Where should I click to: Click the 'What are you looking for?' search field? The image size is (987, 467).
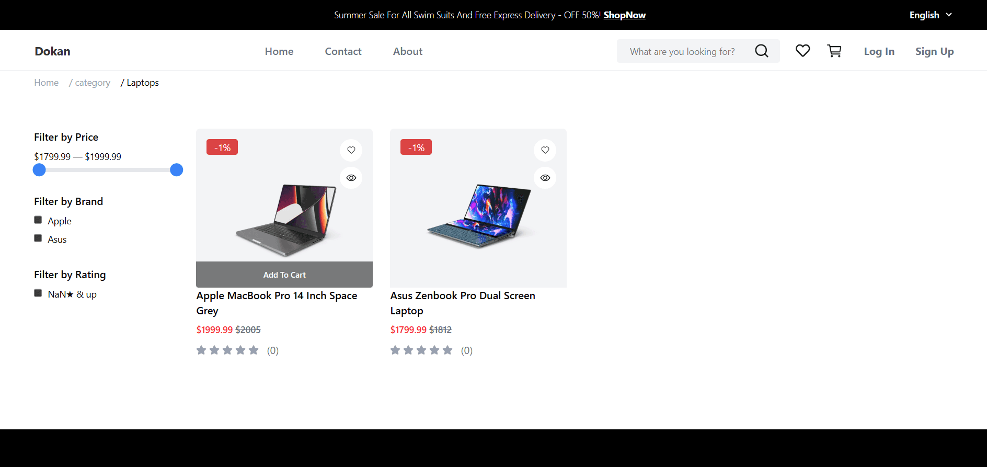(682, 51)
